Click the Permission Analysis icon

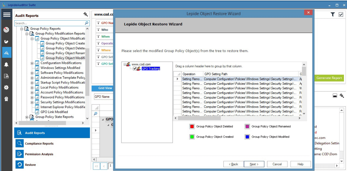tap(19, 154)
